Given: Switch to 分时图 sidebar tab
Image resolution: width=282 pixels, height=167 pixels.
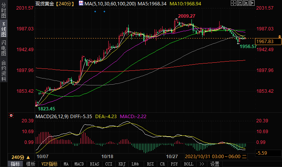Looking at the screenshot, I should pos(3,10).
